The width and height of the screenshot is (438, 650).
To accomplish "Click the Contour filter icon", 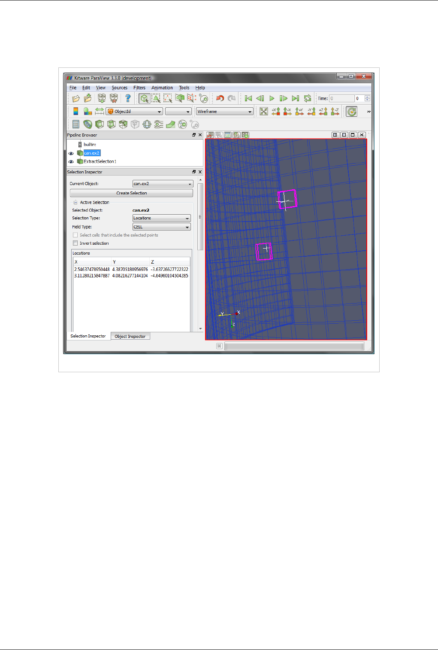I will (x=88, y=125).
